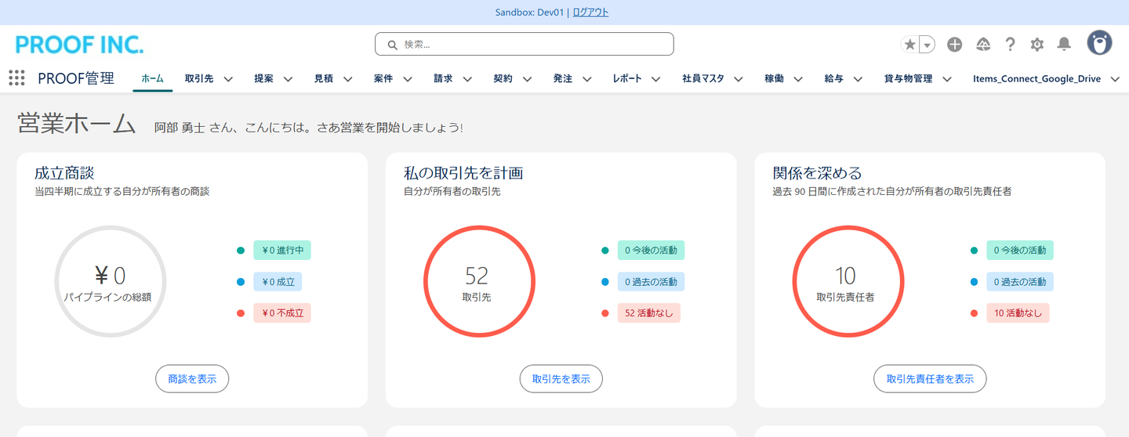Screen dimensions: 1129x437
Task: Focus the 検索 search input field
Action: [533, 45]
